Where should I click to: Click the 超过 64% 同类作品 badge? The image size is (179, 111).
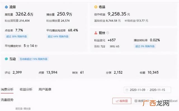[x=58, y=36]
